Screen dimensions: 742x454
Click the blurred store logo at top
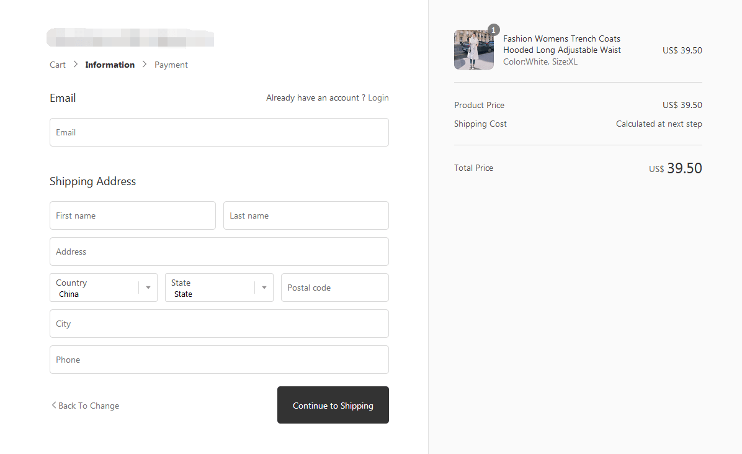pyautogui.click(x=130, y=37)
